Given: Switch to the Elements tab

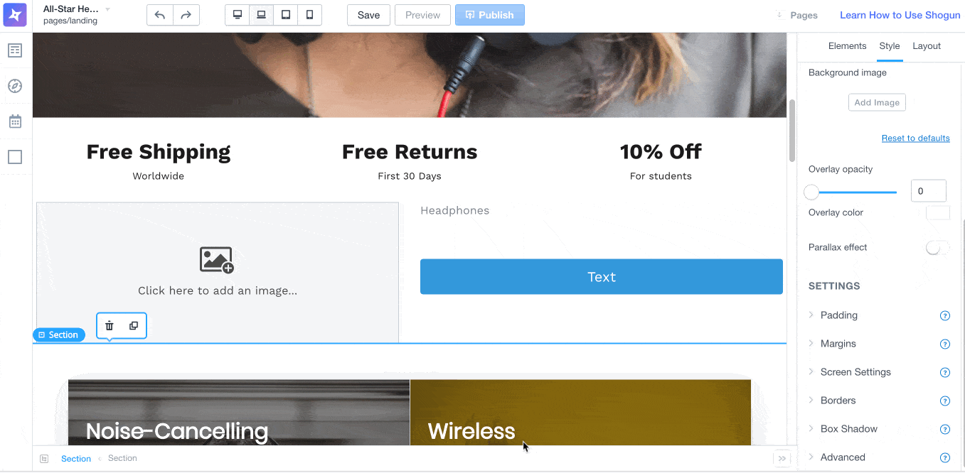Looking at the screenshot, I should pyautogui.click(x=848, y=46).
